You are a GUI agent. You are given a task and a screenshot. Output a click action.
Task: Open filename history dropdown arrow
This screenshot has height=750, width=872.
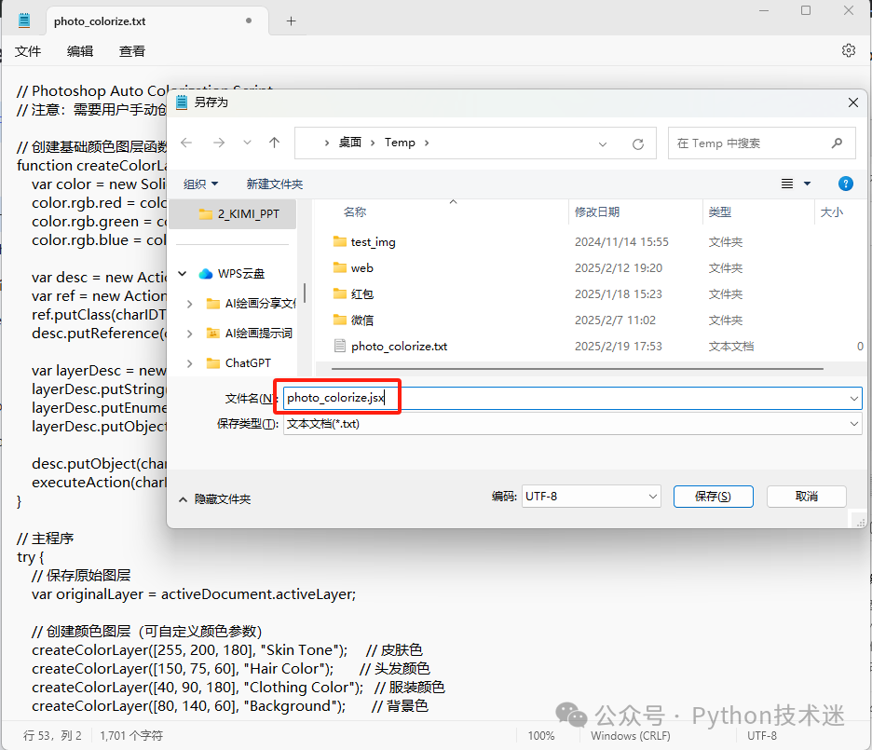click(x=853, y=398)
